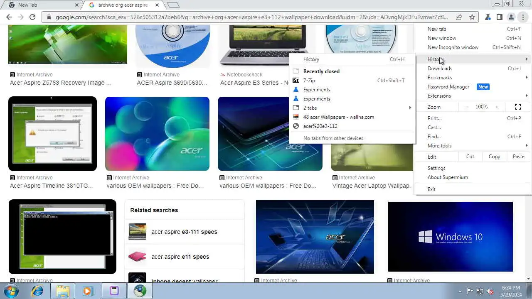Expand Bookmarks submenu
Screen dimensions: 532x299
pyautogui.click(x=473, y=78)
